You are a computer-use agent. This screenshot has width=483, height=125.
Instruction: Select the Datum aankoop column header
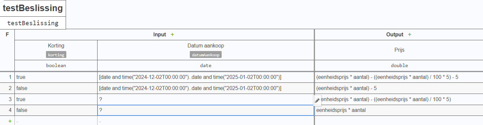(x=206, y=50)
